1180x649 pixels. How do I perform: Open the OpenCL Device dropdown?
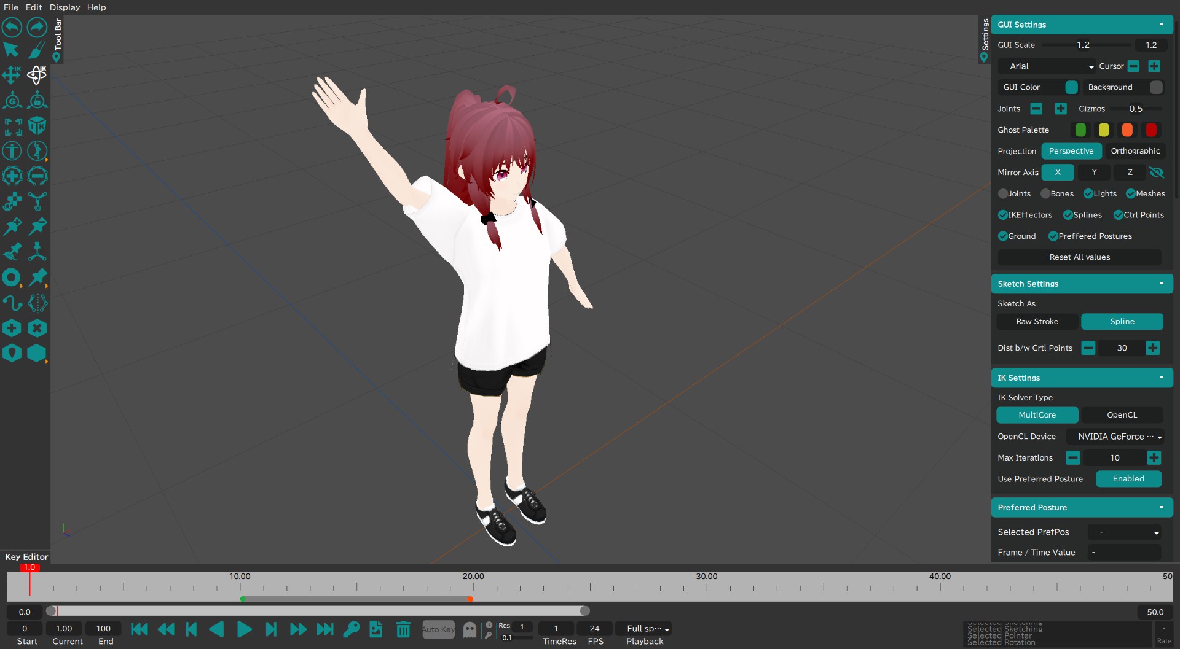click(x=1115, y=437)
